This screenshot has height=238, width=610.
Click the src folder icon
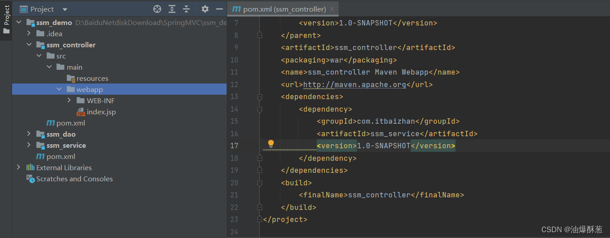(x=51, y=56)
